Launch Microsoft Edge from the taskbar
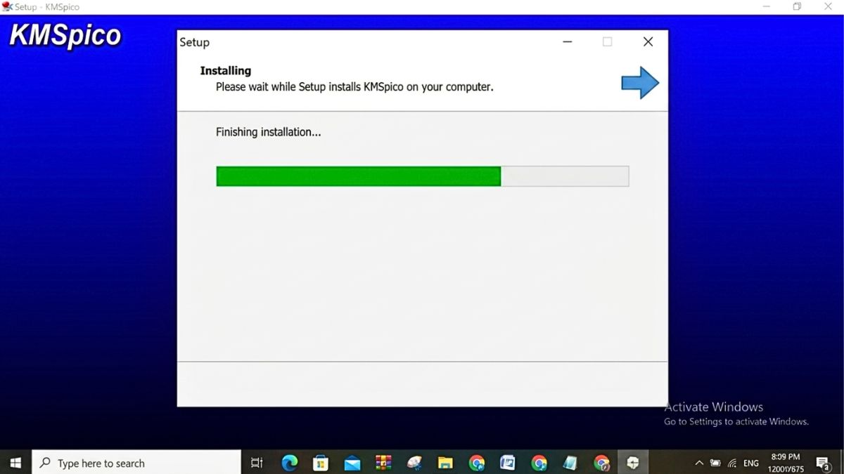 point(289,463)
